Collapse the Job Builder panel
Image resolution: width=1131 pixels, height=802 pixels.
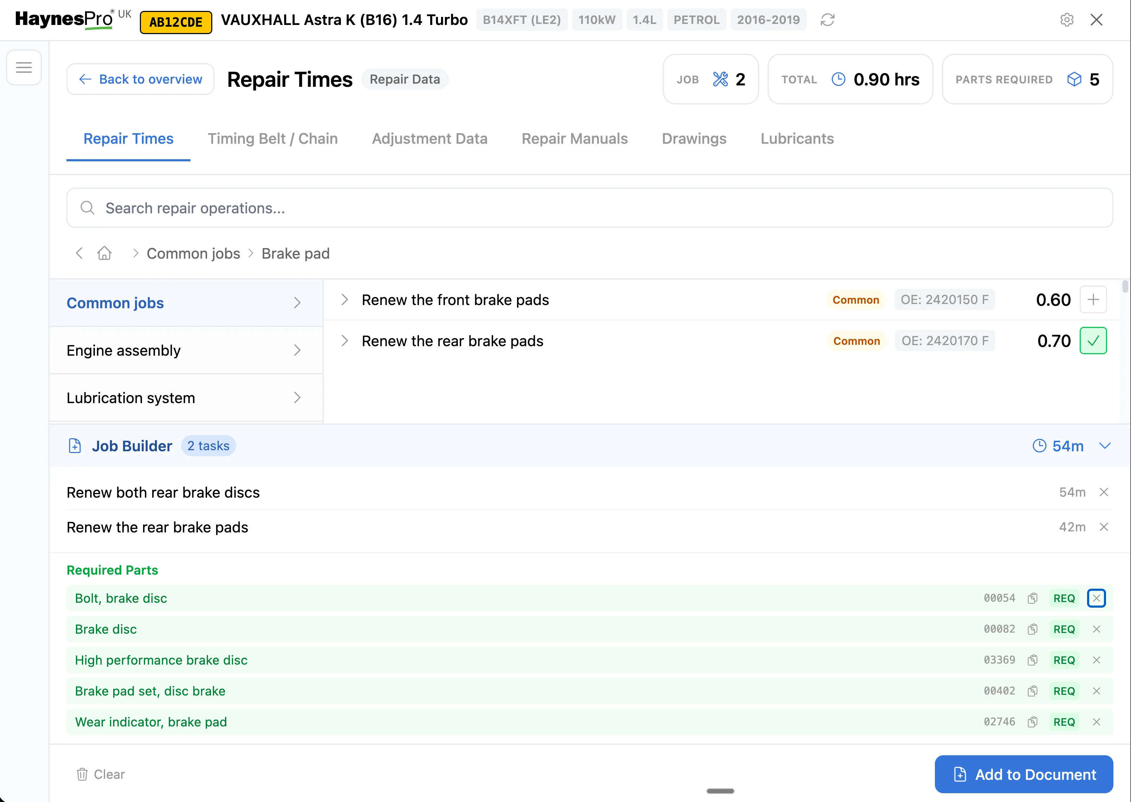coord(1105,445)
